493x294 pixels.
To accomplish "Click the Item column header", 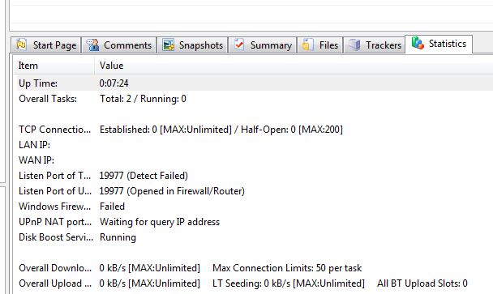I will [54, 66].
